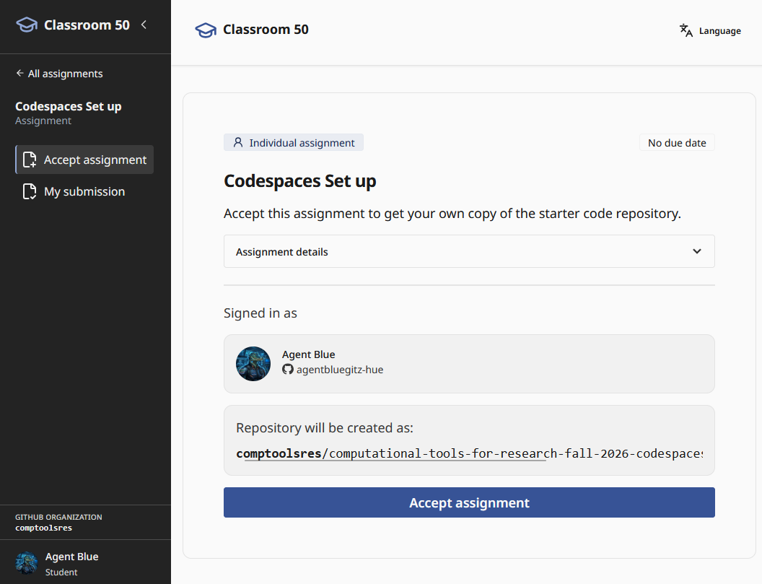Collapse the sidebar with the chevron
762x584 pixels.
point(144,25)
